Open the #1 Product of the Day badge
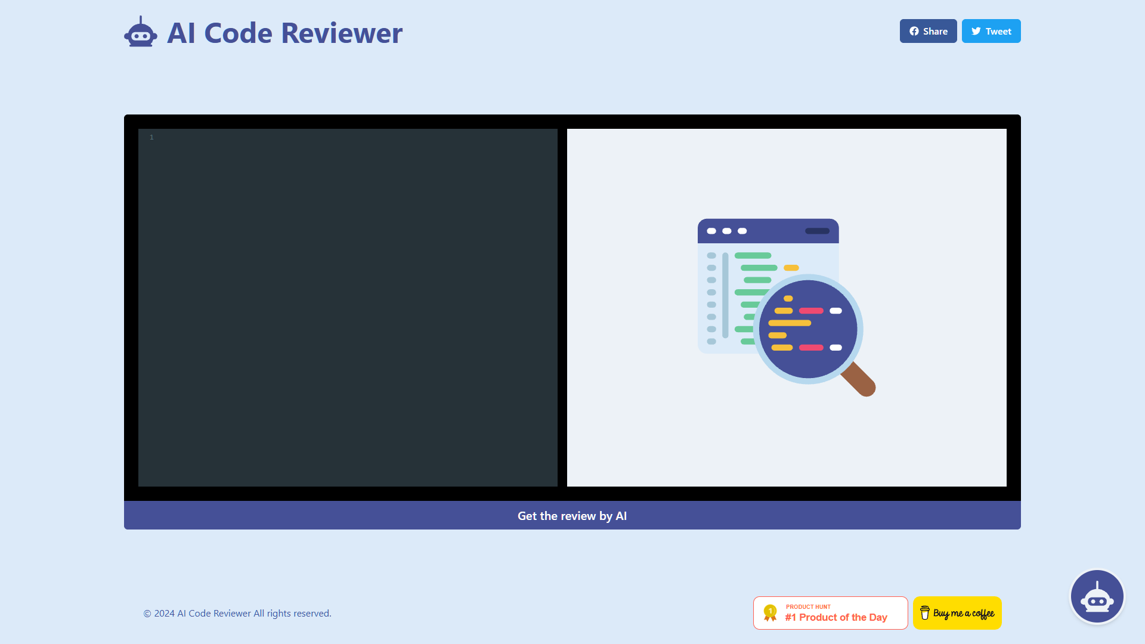Viewport: 1145px width, 644px height. point(830,612)
